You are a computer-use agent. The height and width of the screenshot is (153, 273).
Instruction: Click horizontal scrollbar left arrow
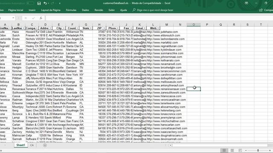171,145
